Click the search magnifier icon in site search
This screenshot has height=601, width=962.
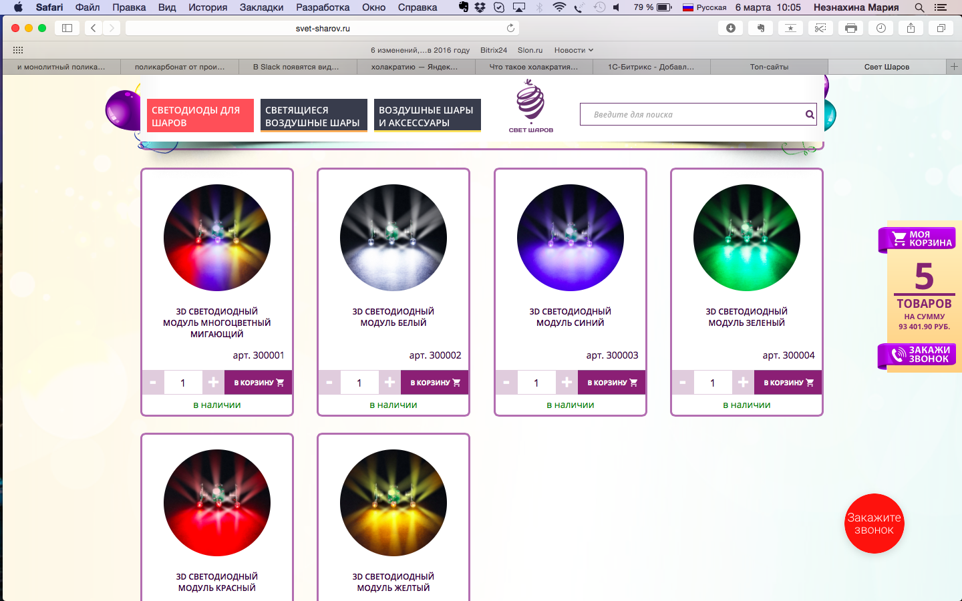tap(810, 114)
